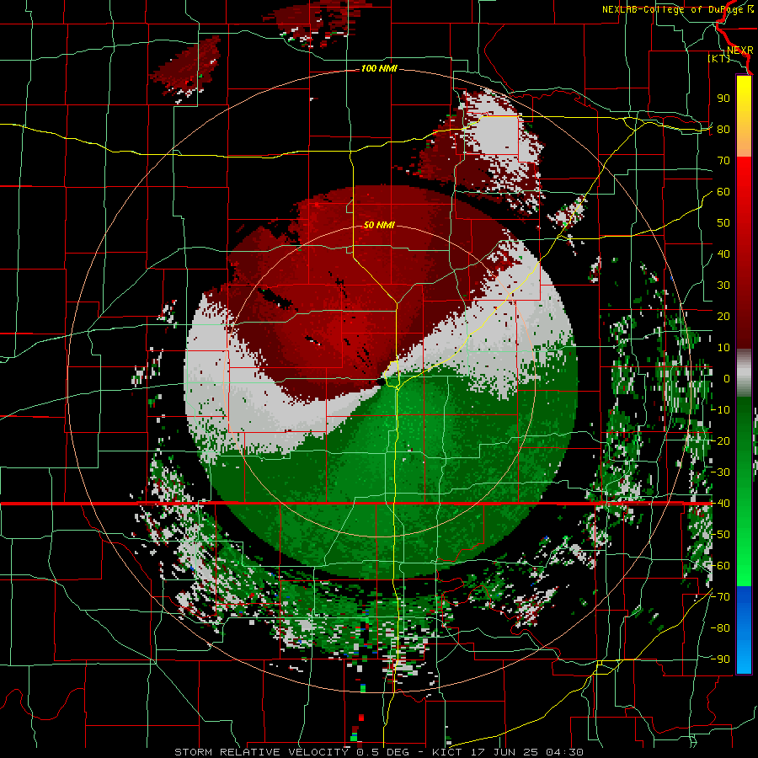Click the 40 value on the velocity scale

pos(723,254)
